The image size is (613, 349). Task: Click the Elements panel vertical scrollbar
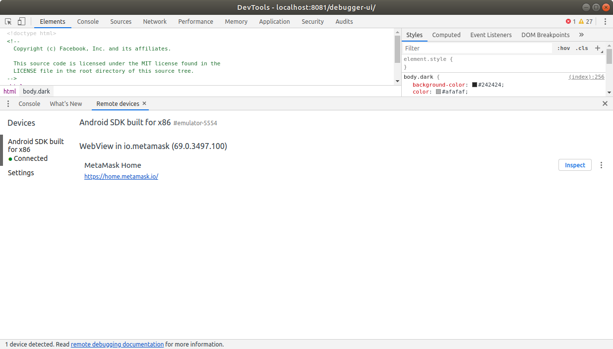click(x=397, y=49)
